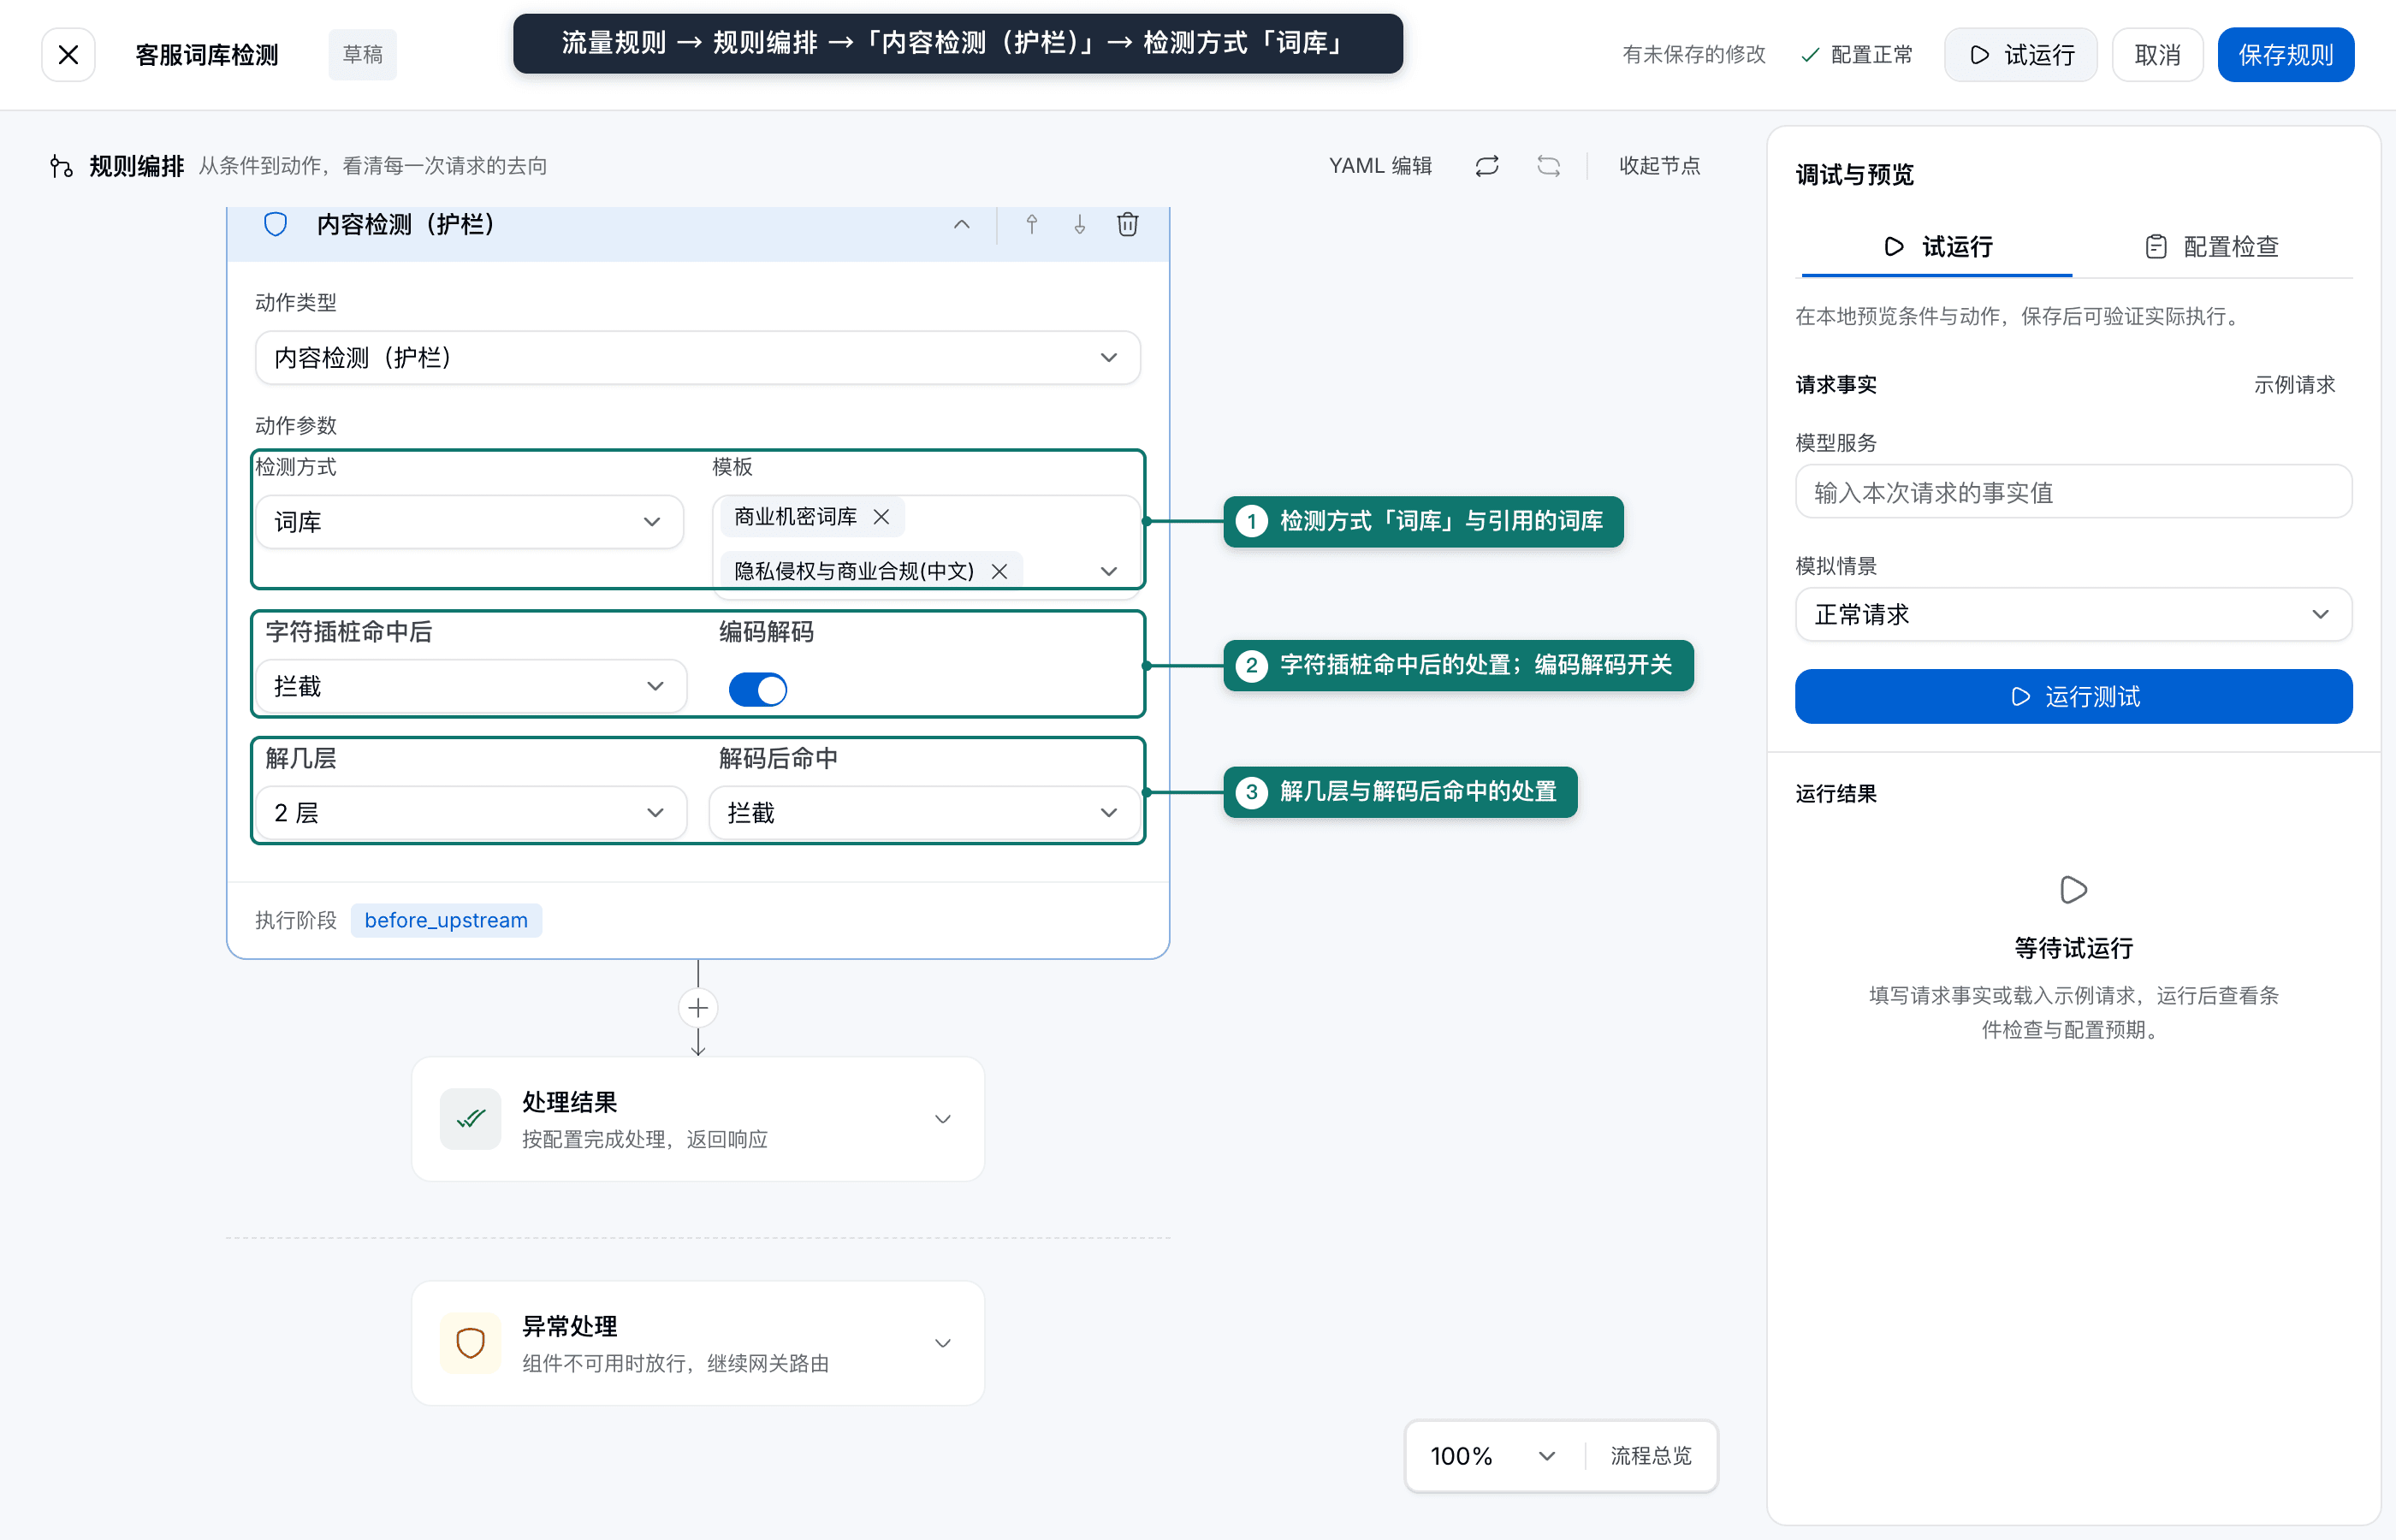The image size is (2396, 1540).
Task: Remove the 商业机密词库 tag
Action: 881,516
